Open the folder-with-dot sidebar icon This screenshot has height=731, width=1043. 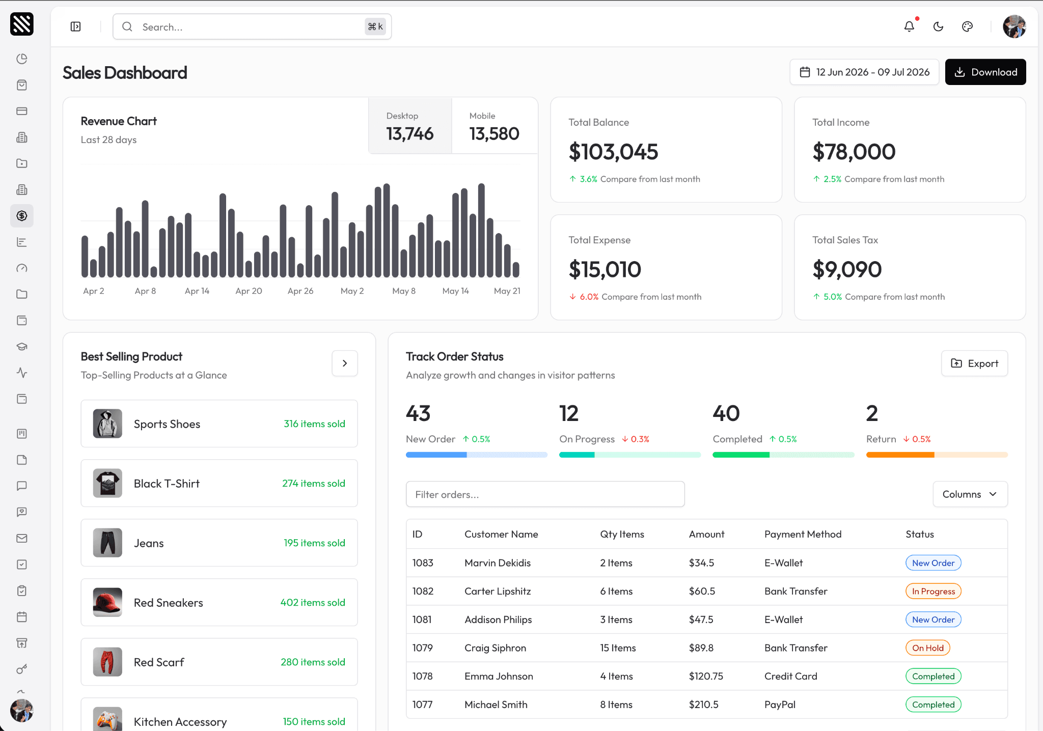point(22,163)
